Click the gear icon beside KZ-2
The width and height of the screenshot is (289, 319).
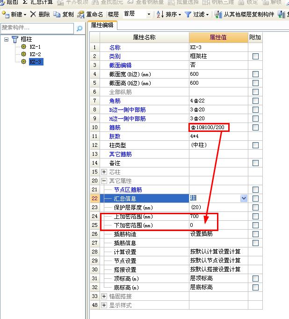tap(23, 54)
